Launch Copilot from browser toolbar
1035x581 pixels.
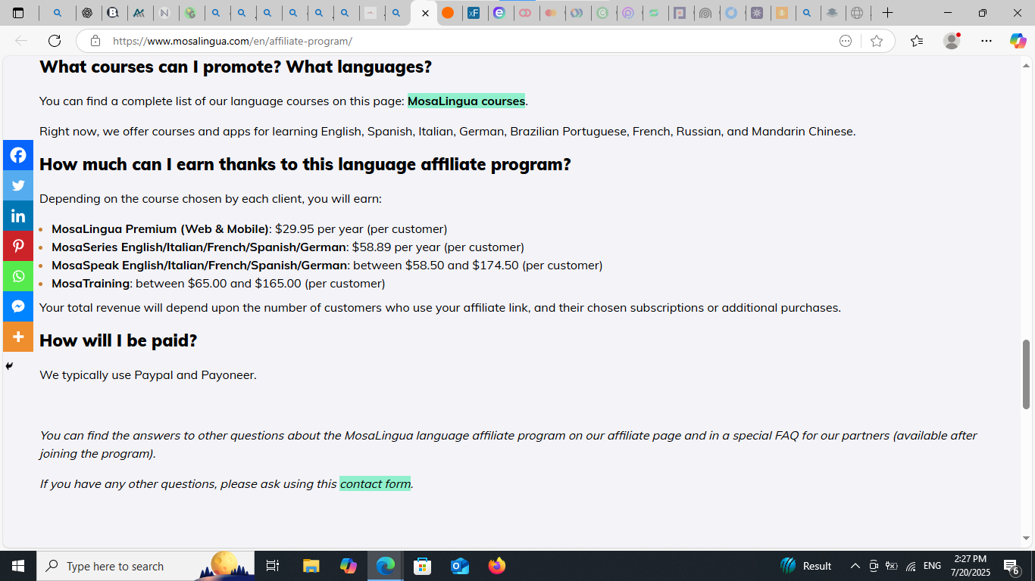[x=1018, y=41]
